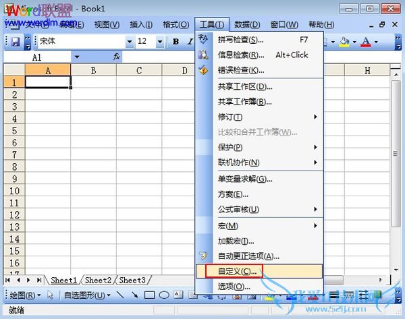
Task: Toggle bold formatting
Action: [x=176, y=42]
